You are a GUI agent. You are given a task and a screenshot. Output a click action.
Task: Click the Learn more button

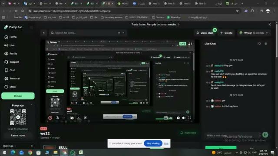[18, 135]
